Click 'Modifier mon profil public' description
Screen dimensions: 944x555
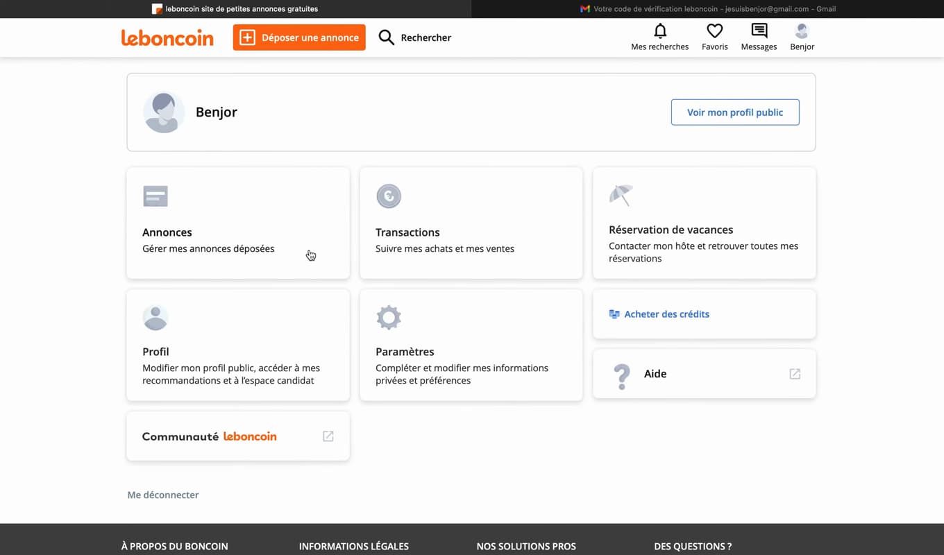(x=231, y=375)
